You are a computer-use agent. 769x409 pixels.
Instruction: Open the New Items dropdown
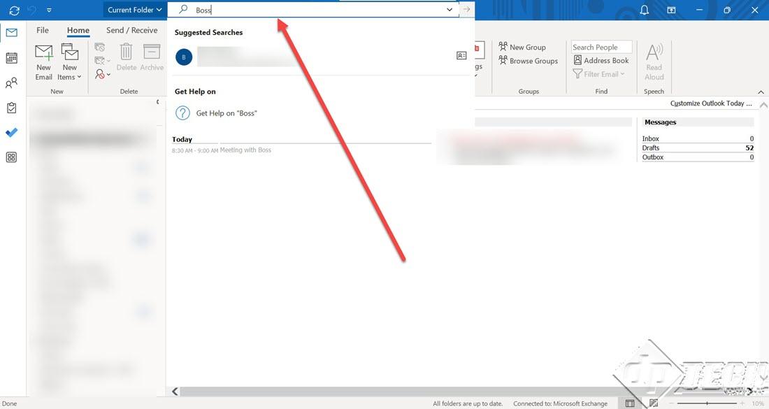click(69, 62)
